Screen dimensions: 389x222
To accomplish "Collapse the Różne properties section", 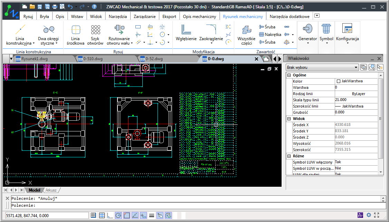I will tap(289, 156).
